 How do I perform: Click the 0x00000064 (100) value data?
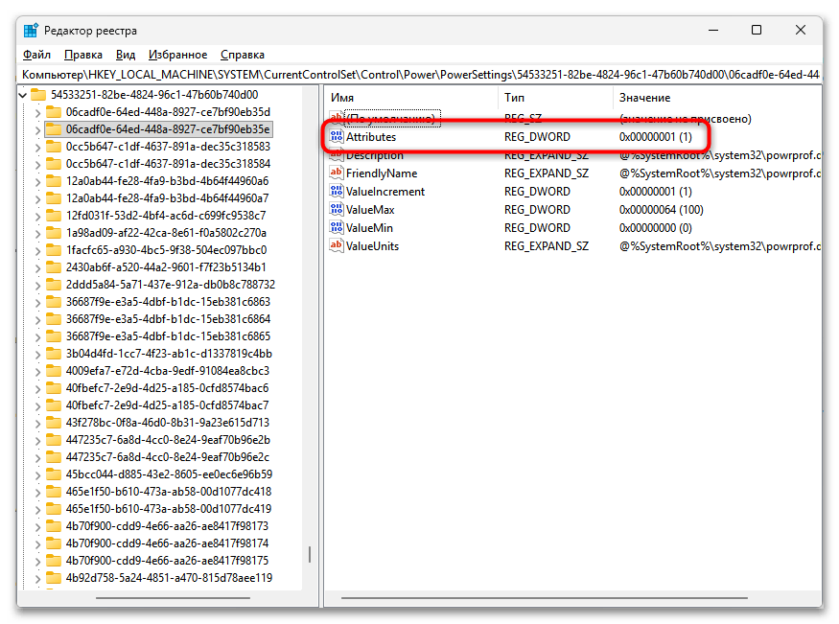click(x=661, y=210)
